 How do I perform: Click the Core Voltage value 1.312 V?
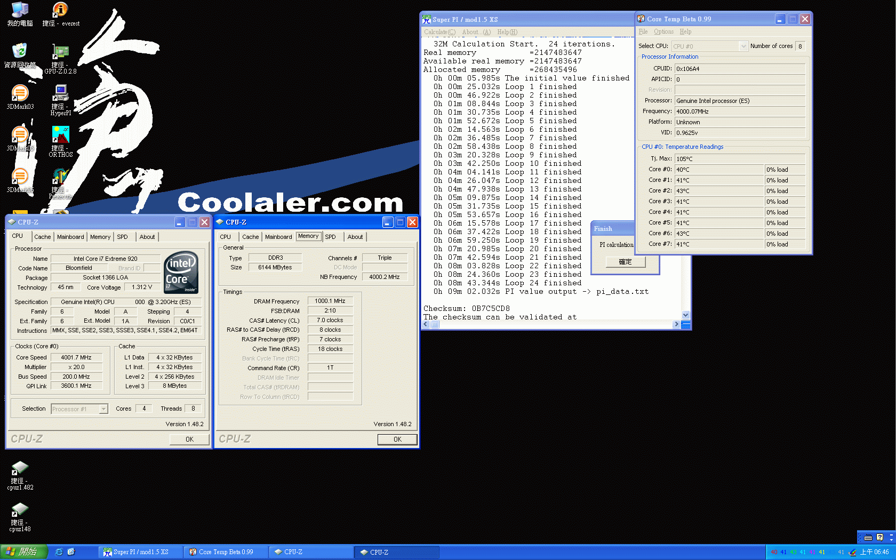(x=142, y=287)
